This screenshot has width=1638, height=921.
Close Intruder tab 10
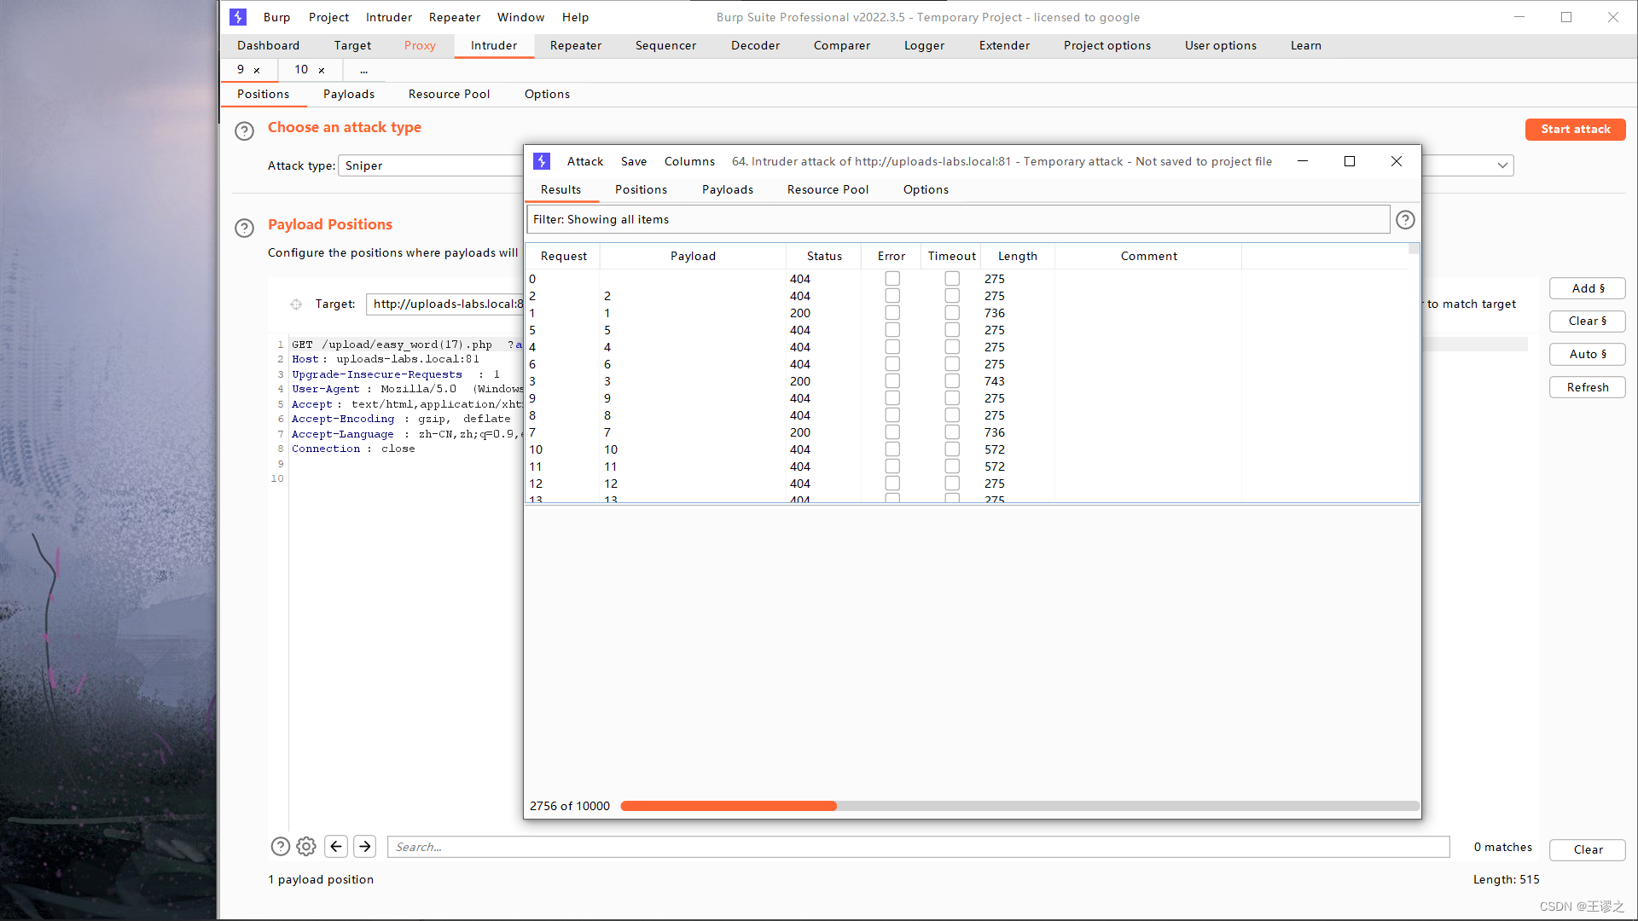(x=322, y=70)
